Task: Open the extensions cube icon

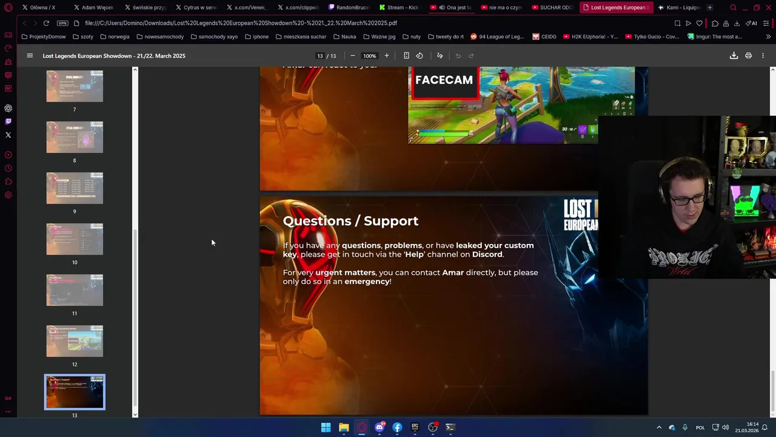Action: coord(715,23)
